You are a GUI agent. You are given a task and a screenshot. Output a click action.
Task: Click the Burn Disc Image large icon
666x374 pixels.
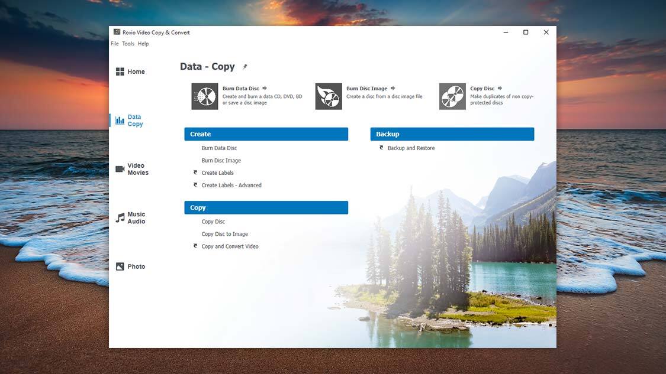pyautogui.click(x=329, y=96)
